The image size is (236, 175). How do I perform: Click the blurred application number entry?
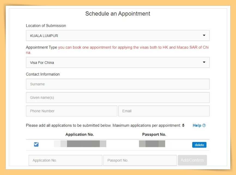[80, 144]
